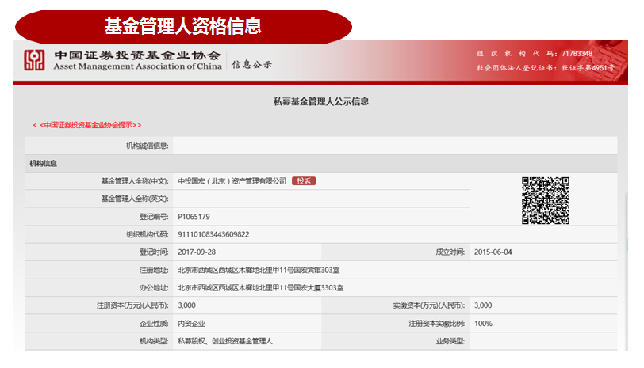Image resolution: width=644 pixels, height=368 pixels.
Task: Click the 基金管理人全称(英文) label
Action: click(x=135, y=199)
